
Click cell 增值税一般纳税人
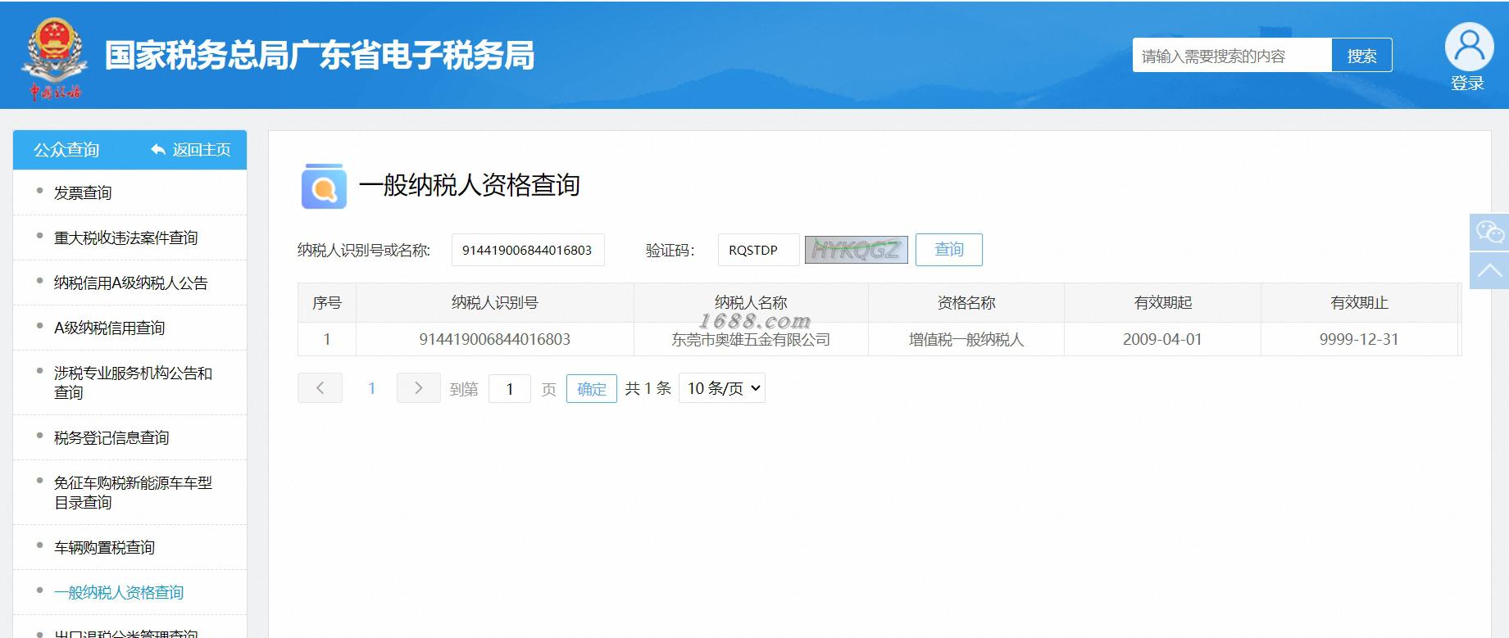click(x=966, y=339)
